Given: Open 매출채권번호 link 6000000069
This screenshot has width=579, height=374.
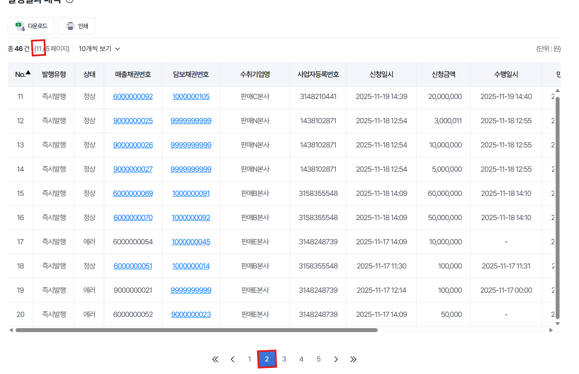Looking at the screenshot, I should point(133,194).
